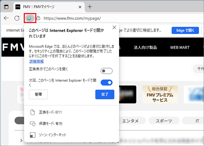Reload the page with refresh icon

pos(17,18)
